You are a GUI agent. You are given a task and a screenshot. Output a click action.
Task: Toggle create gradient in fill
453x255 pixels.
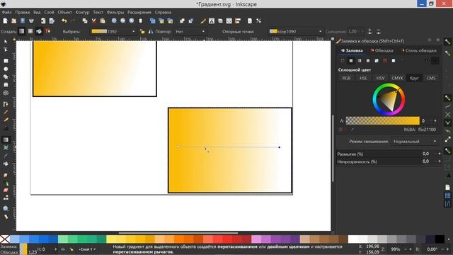pyautogui.click(x=39, y=31)
